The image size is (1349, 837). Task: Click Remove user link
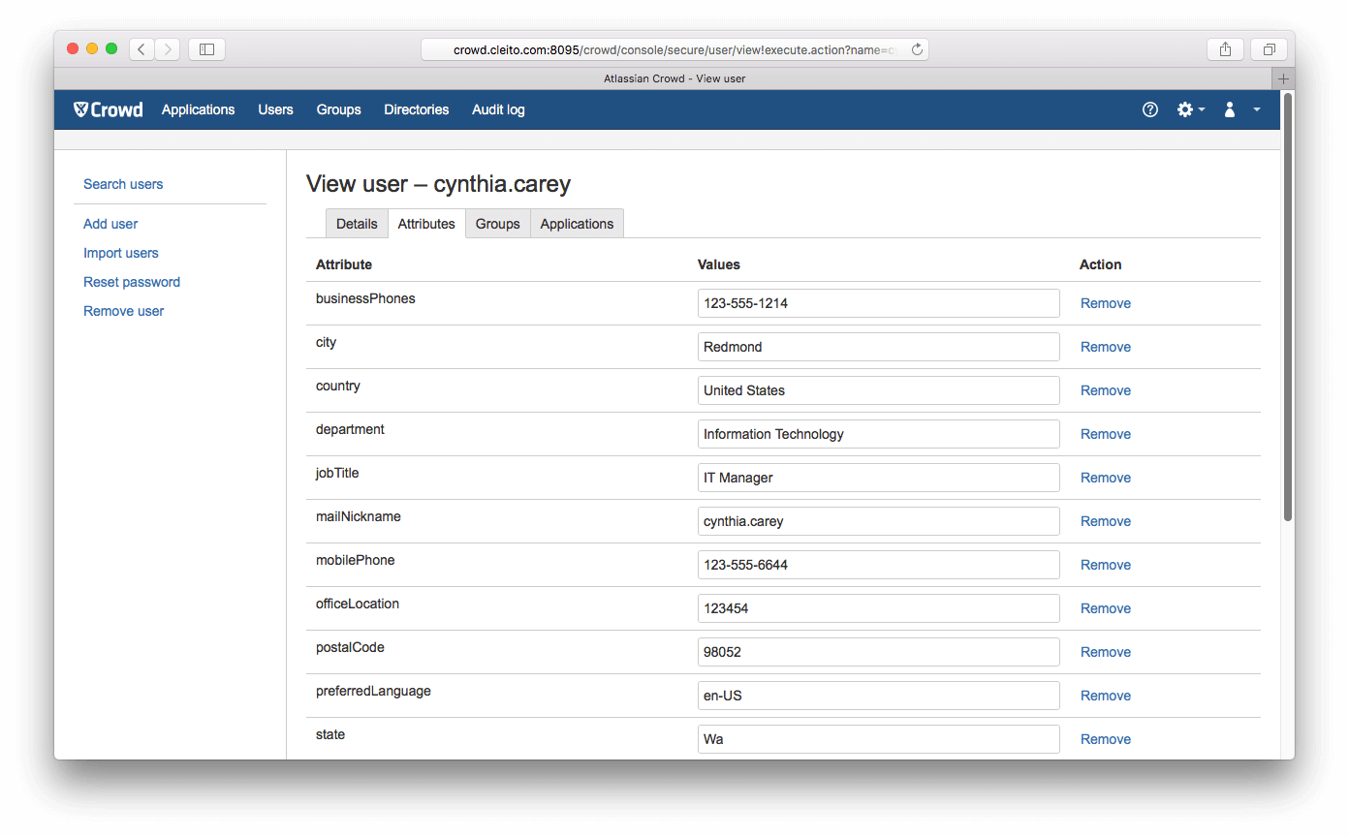click(x=124, y=311)
